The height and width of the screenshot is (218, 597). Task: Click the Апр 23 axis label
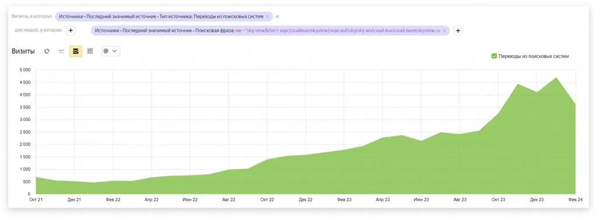tap(382, 199)
